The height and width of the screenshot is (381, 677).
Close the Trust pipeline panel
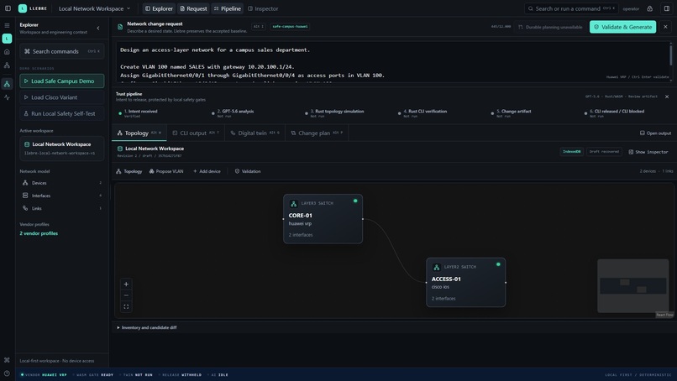click(667, 97)
